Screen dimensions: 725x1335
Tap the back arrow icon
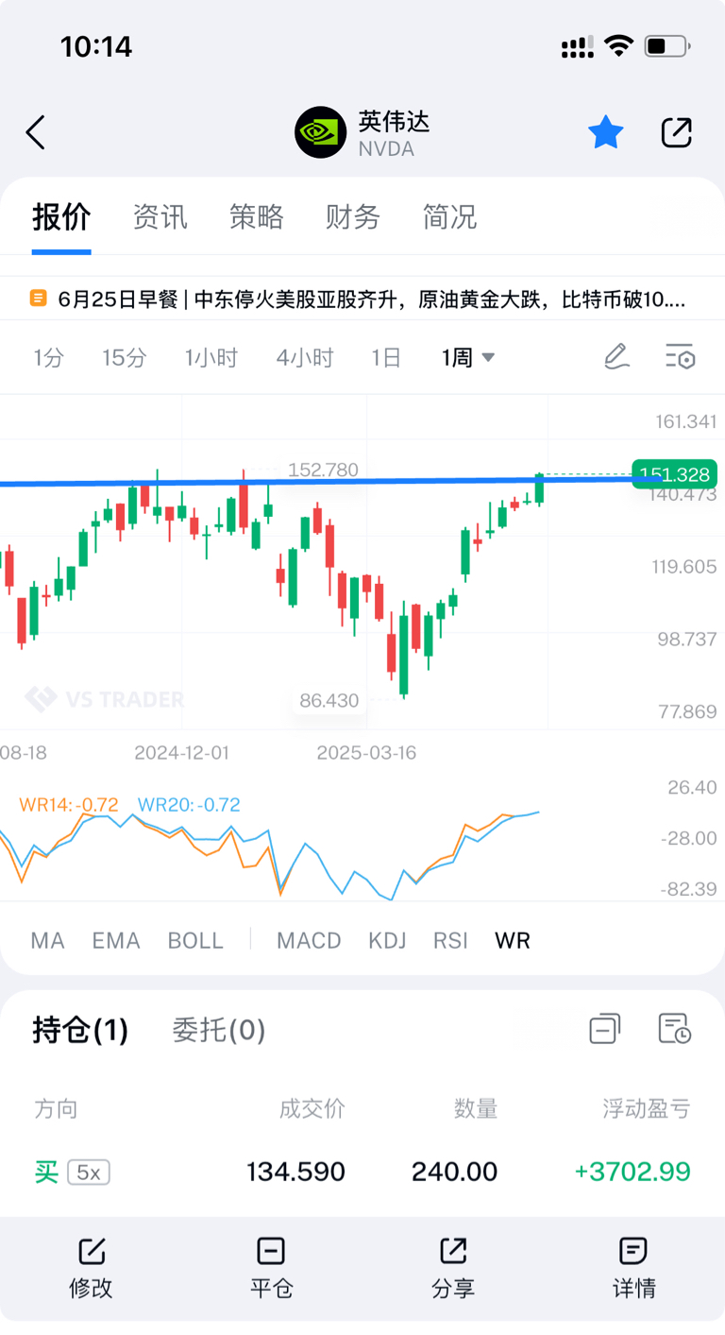[36, 133]
